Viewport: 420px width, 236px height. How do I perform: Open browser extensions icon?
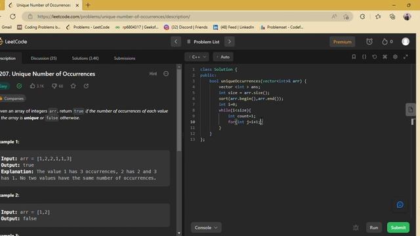pos(362,16)
